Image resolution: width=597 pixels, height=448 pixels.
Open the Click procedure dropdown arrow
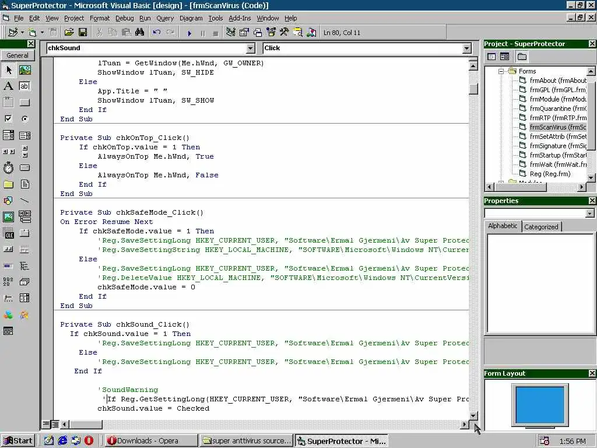pyautogui.click(x=467, y=48)
